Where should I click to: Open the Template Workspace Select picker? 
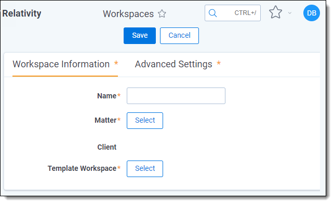(145, 169)
